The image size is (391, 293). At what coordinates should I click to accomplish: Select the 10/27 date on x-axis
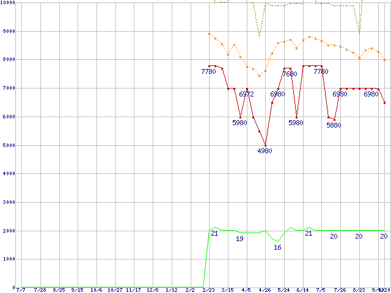tap(115, 290)
